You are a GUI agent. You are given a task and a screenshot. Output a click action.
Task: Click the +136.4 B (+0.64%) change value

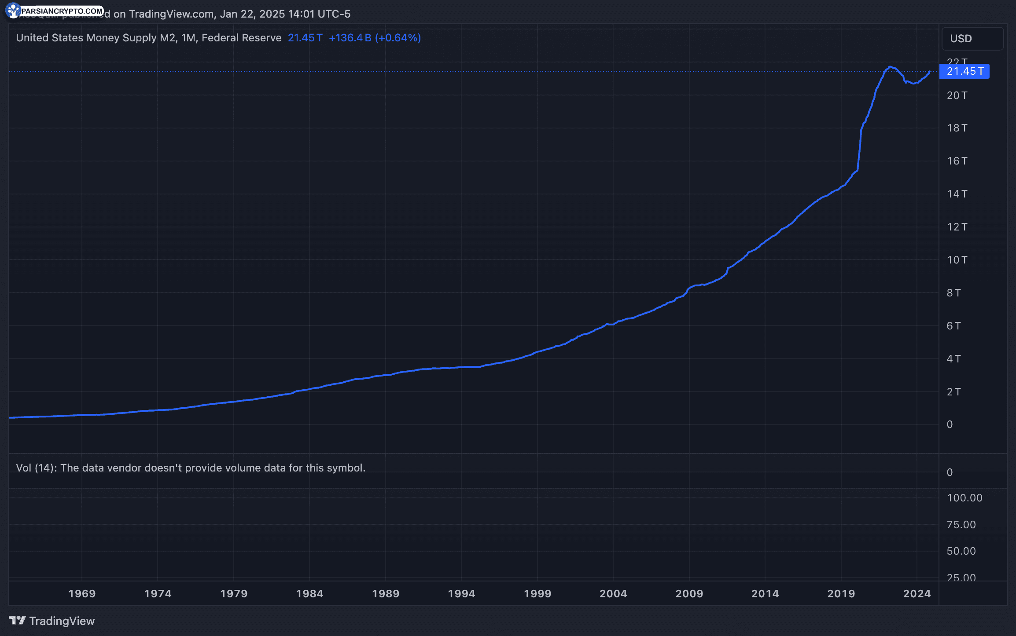coord(375,38)
